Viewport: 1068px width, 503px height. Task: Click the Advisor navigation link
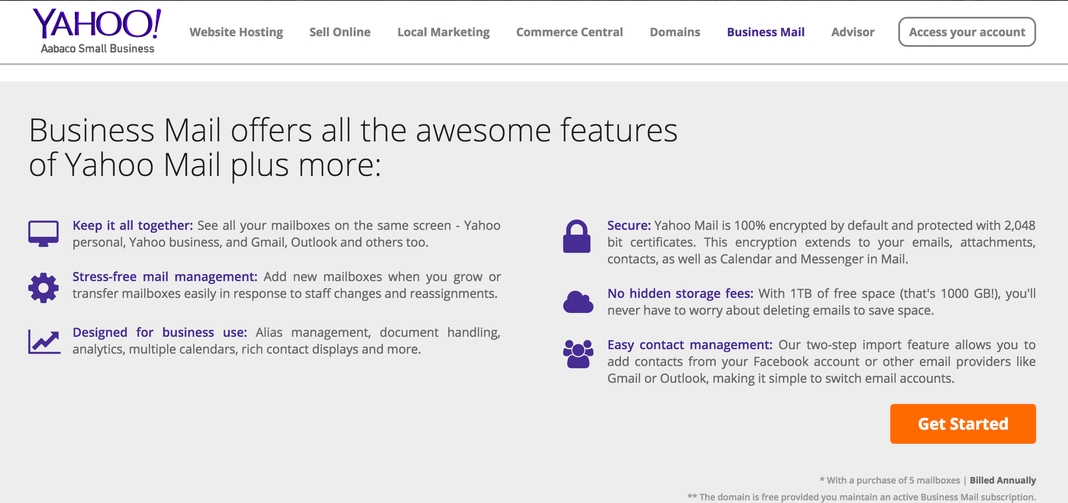[854, 31]
